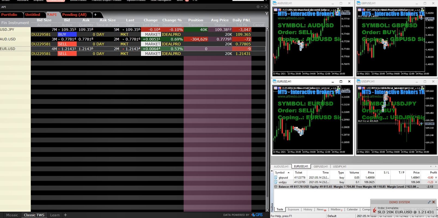Image resolution: width=438 pixels, height=218 pixels.
Task: Open the News toolbox tab
Action: pos(321,210)
